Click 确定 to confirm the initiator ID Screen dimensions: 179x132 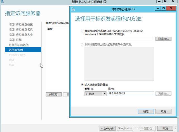146,112
